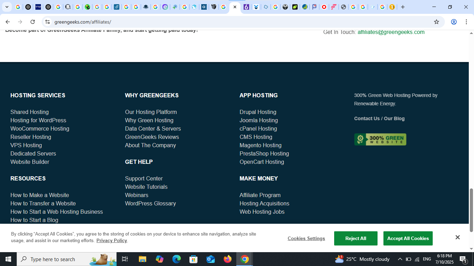Reject All cookies

coord(356,238)
